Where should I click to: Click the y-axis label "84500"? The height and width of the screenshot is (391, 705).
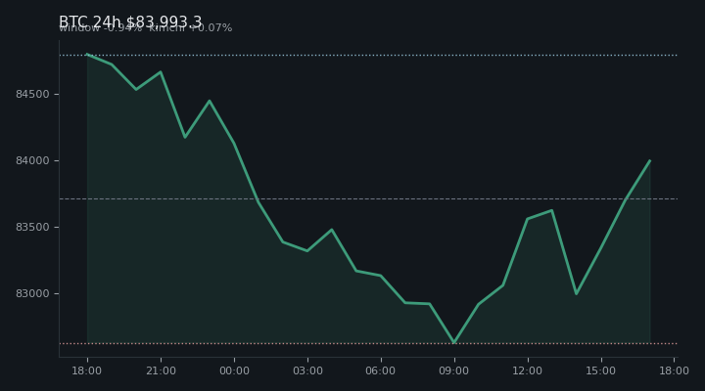[x=32, y=94]
